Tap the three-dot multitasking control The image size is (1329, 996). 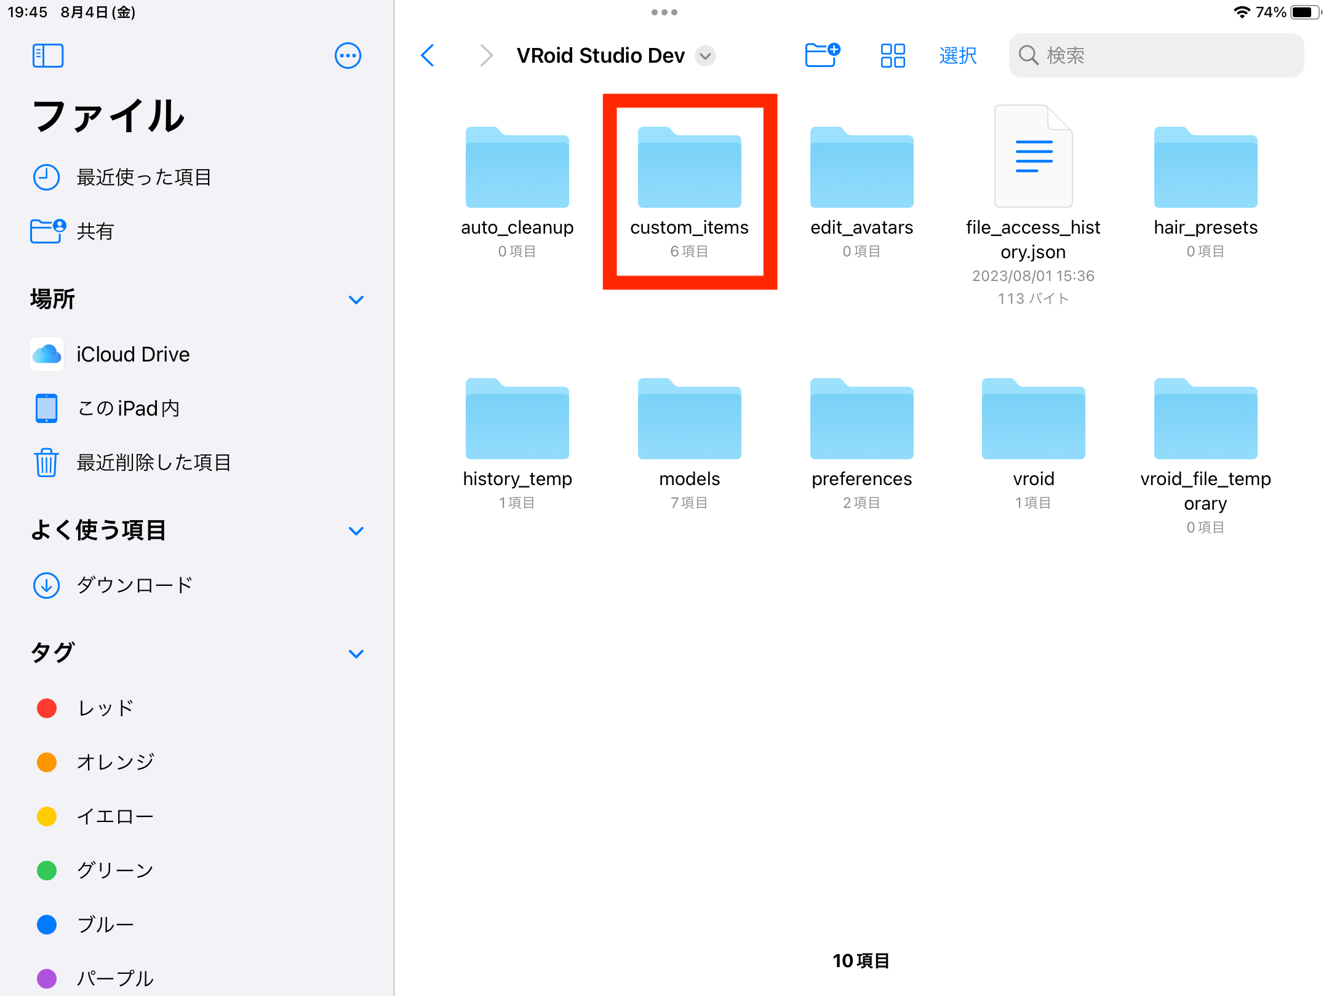coord(664,12)
